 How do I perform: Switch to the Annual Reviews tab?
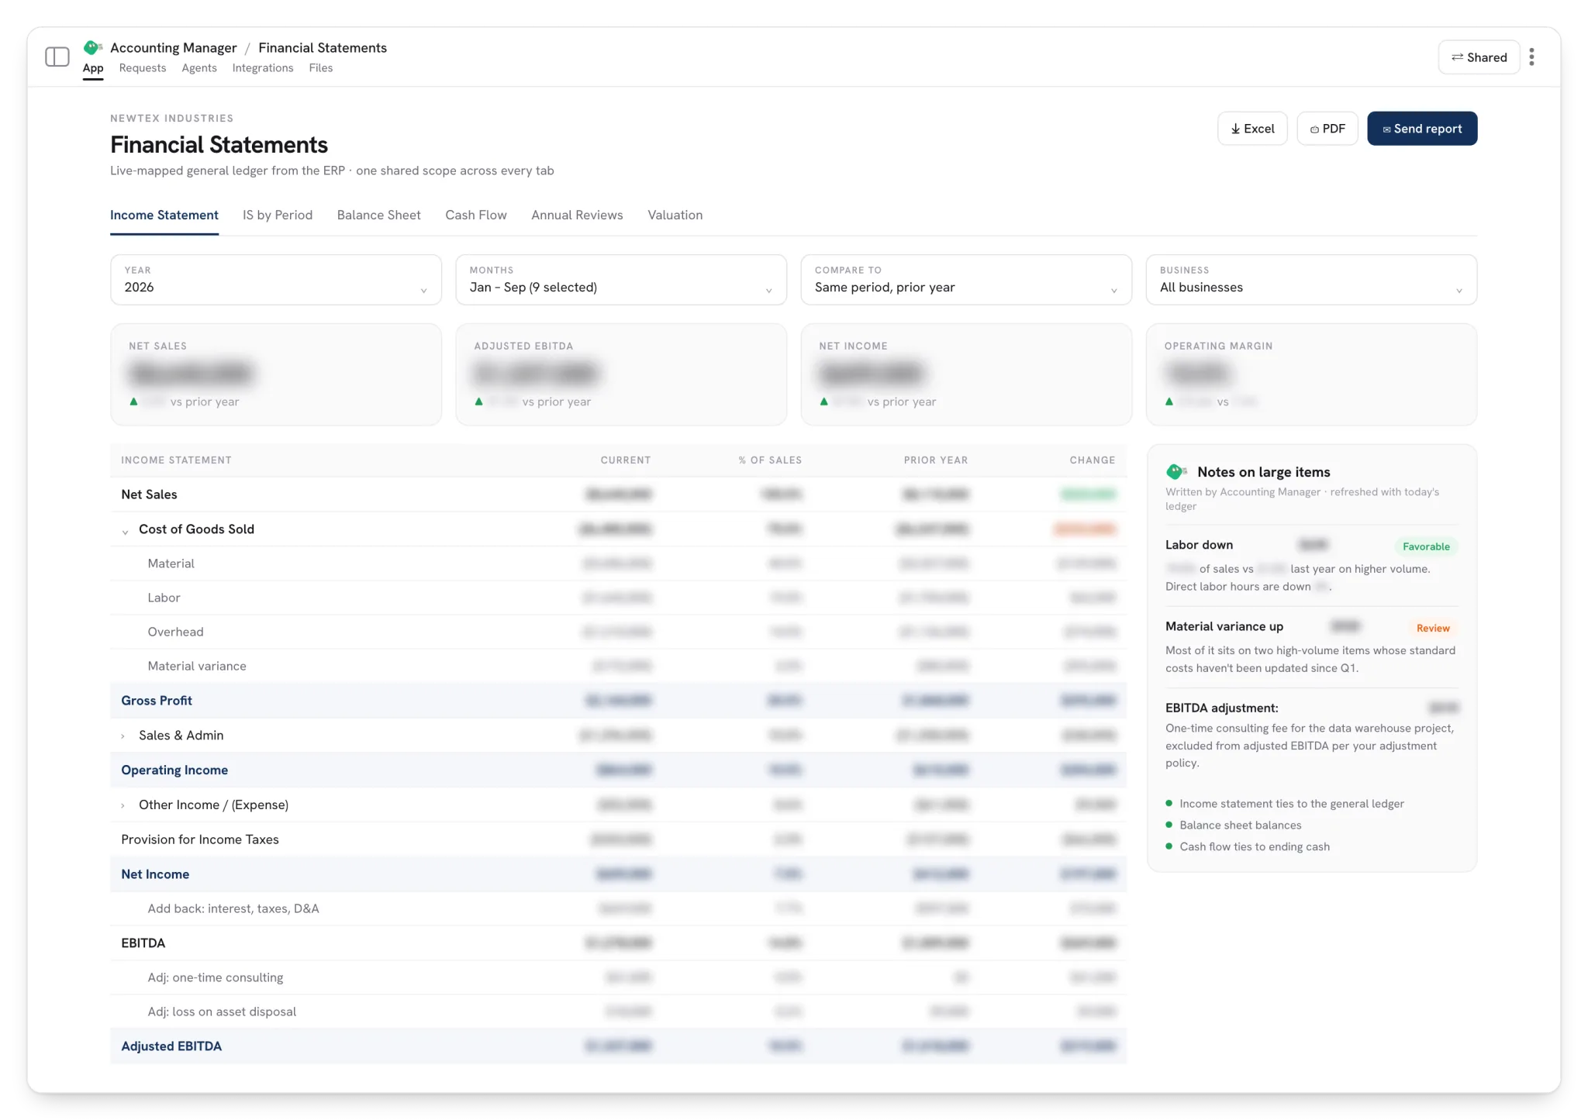pyautogui.click(x=577, y=215)
